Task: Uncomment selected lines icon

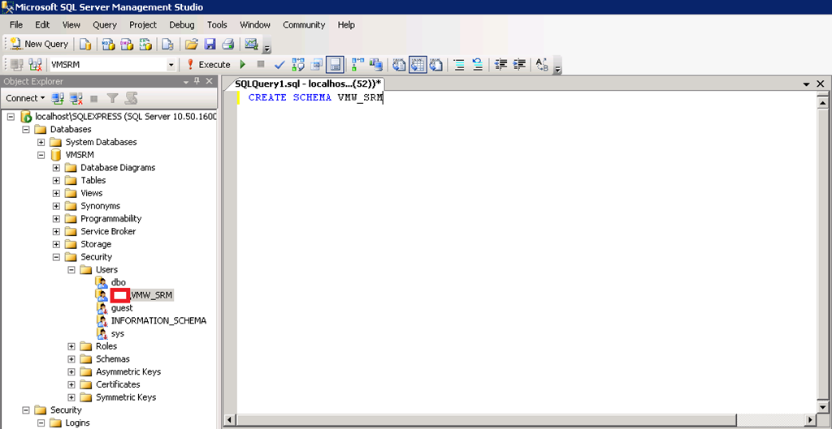Action: (x=477, y=65)
